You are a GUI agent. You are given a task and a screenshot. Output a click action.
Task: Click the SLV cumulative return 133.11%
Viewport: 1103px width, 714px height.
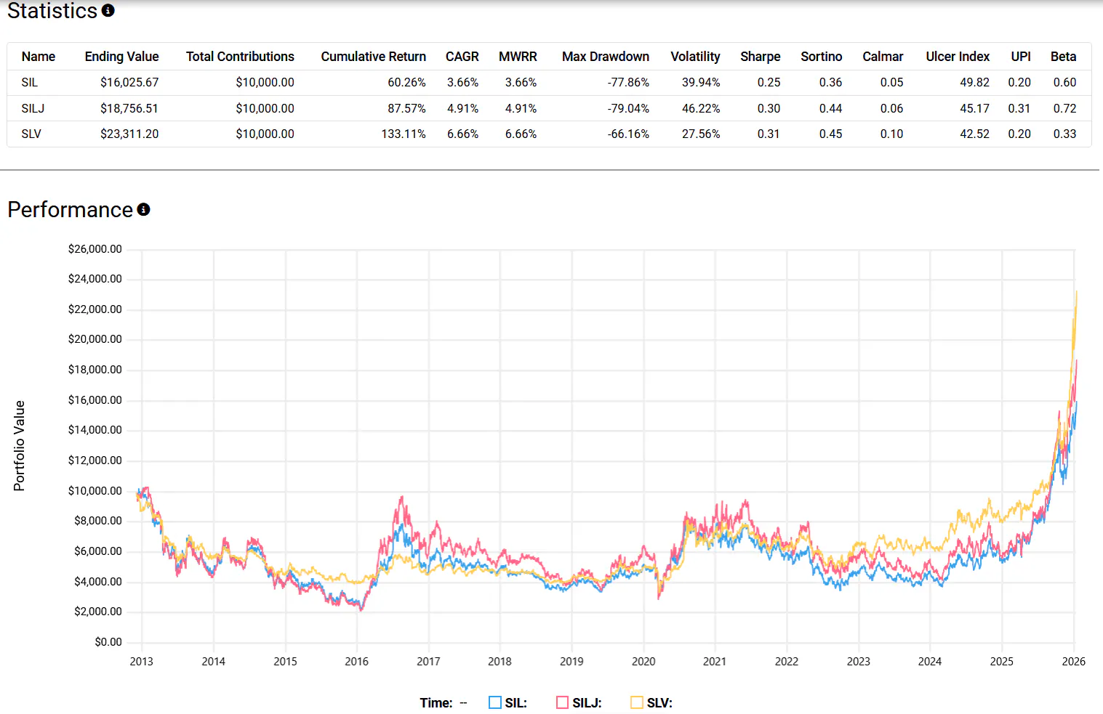point(404,134)
